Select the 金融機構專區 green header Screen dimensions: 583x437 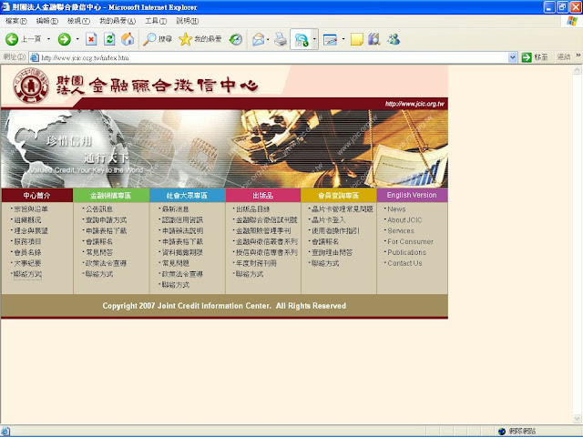point(111,195)
